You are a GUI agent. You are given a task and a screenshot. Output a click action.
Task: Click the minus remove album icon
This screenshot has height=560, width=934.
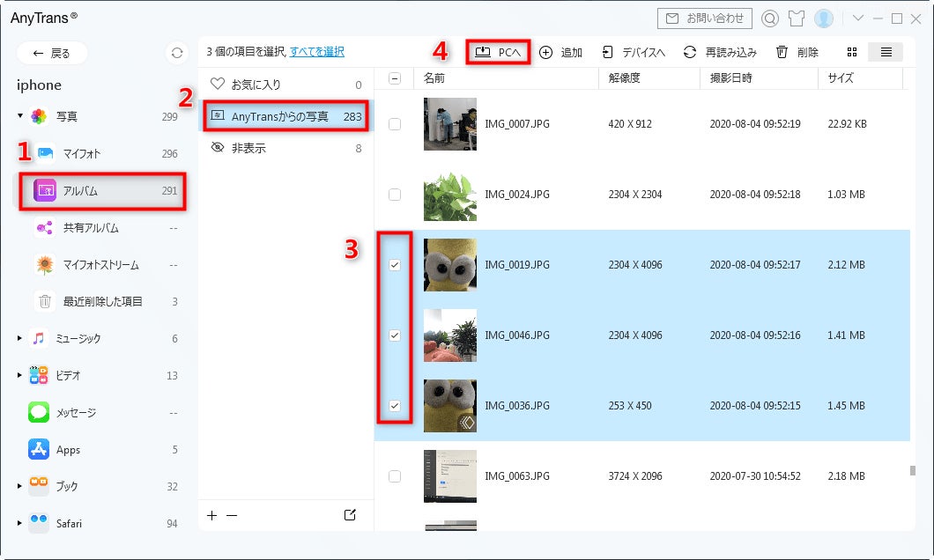pyautogui.click(x=232, y=515)
